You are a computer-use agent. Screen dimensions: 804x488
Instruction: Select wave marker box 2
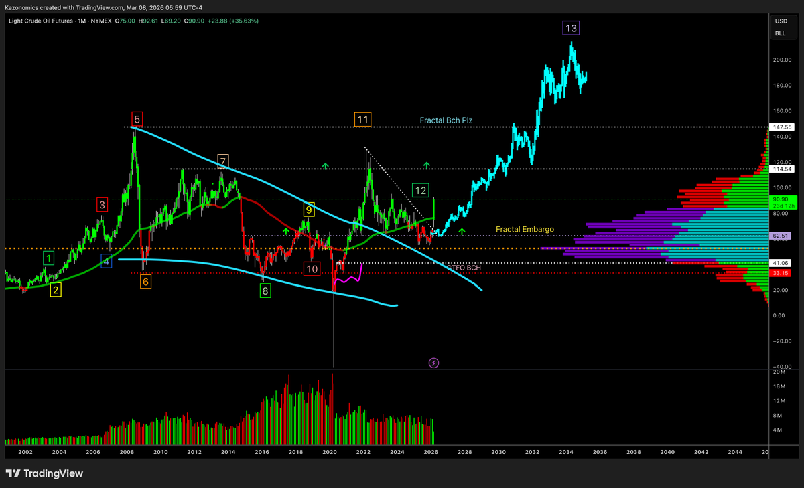pos(56,289)
